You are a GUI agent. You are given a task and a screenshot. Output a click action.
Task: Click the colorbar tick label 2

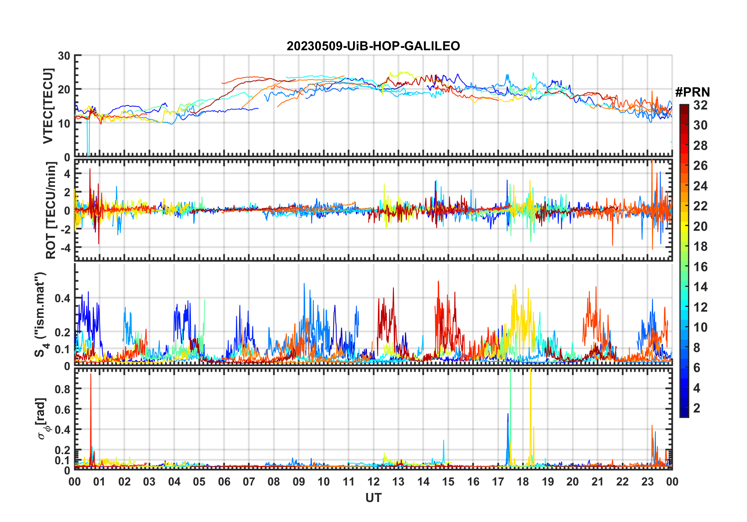point(697,408)
